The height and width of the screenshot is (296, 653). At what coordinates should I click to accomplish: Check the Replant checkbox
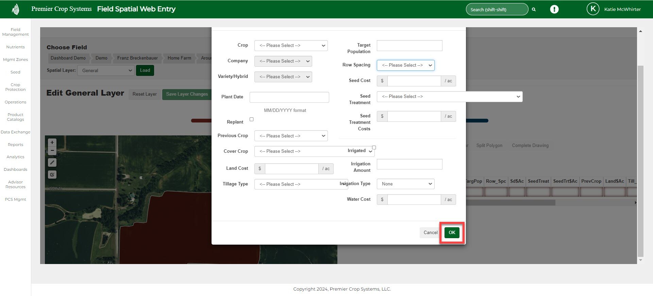coord(252,119)
